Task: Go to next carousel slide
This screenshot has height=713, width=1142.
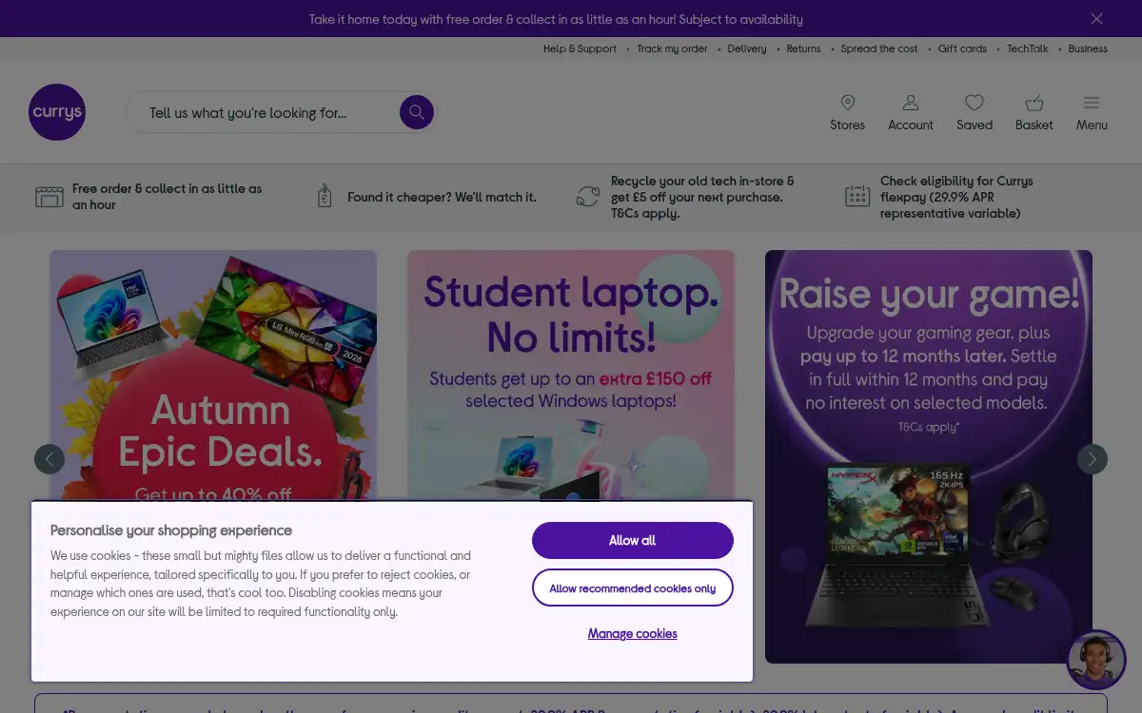Action: tap(1093, 459)
